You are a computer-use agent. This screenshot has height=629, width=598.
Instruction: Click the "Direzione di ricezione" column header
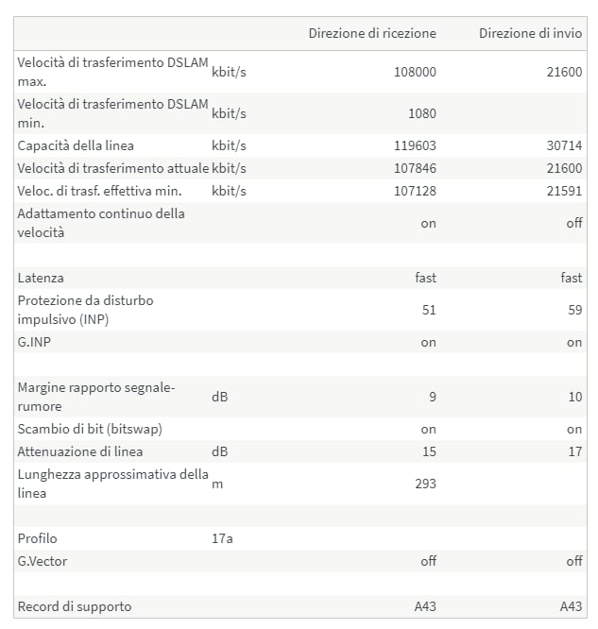[372, 33]
